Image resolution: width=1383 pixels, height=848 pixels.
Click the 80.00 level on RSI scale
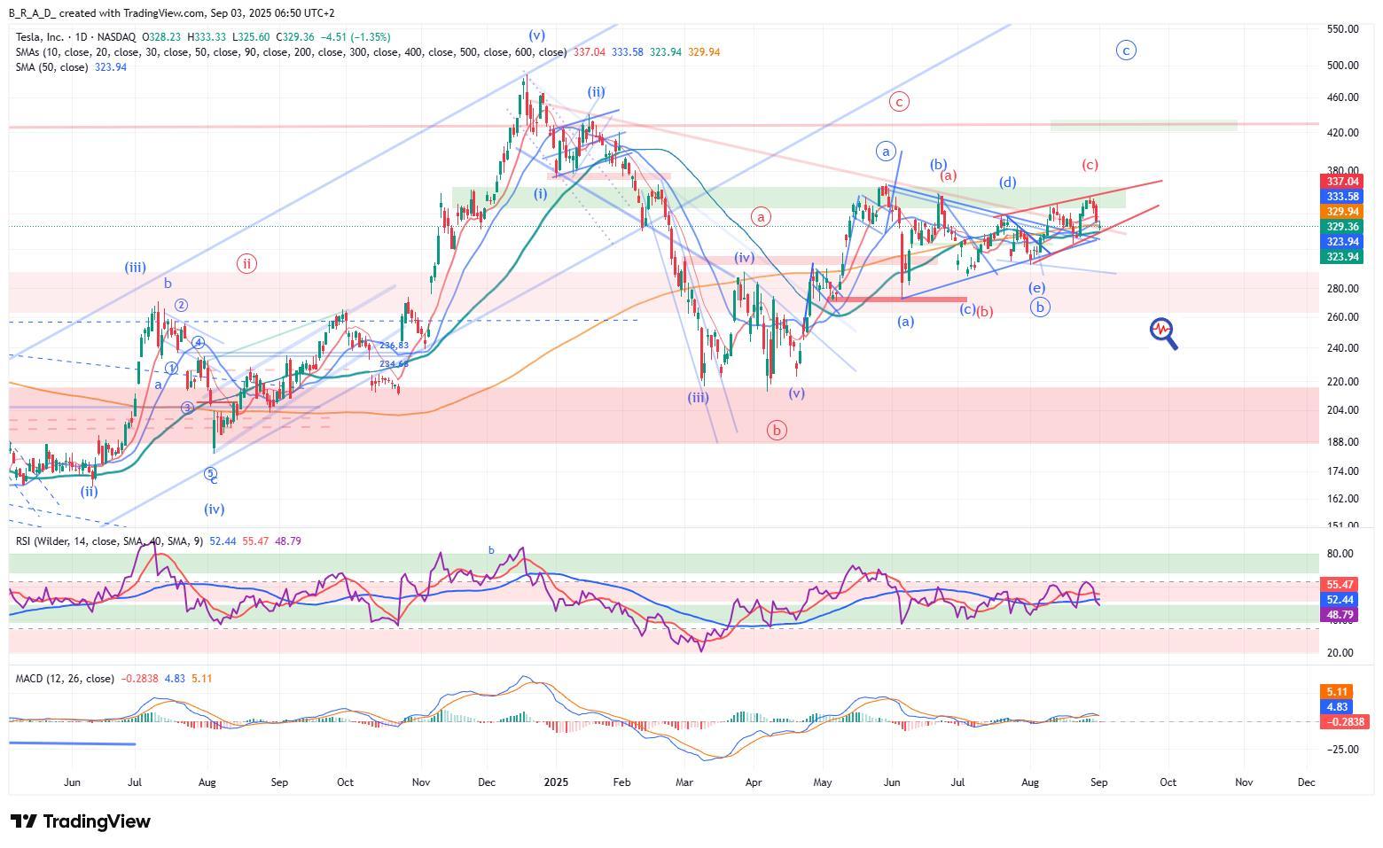(x=1340, y=554)
